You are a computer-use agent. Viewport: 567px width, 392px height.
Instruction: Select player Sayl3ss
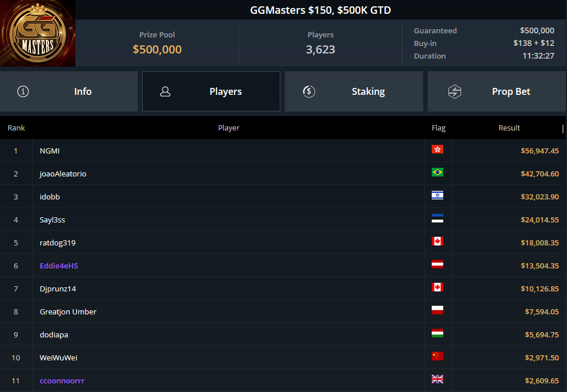[x=52, y=220]
